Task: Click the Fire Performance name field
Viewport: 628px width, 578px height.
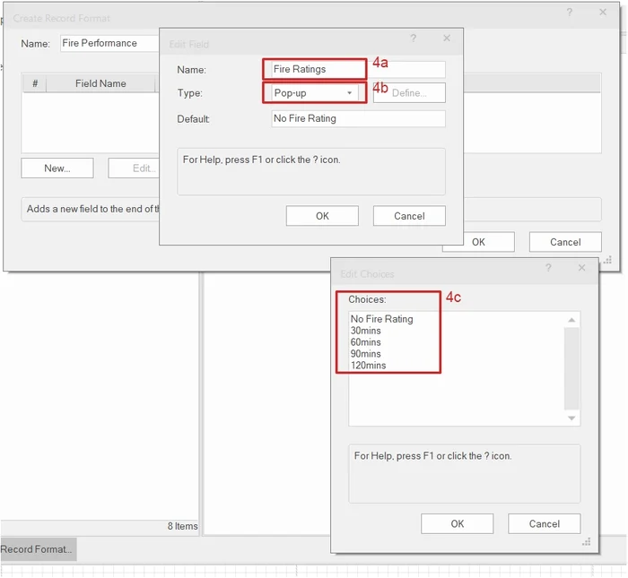Action: [x=108, y=43]
